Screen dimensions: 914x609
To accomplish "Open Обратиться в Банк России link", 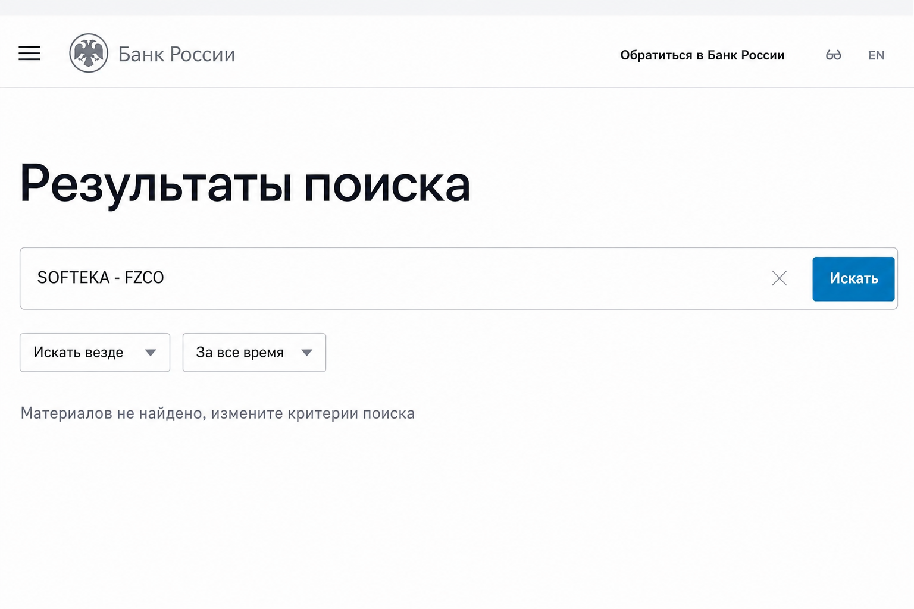I will pyautogui.click(x=702, y=55).
